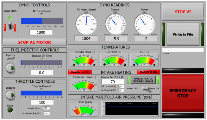The image size is (207, 120).
Task: Select the Heater Set Point field 70
Action: (113, 82)
